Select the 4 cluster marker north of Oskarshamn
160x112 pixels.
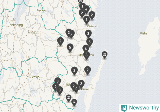[86, 48]
